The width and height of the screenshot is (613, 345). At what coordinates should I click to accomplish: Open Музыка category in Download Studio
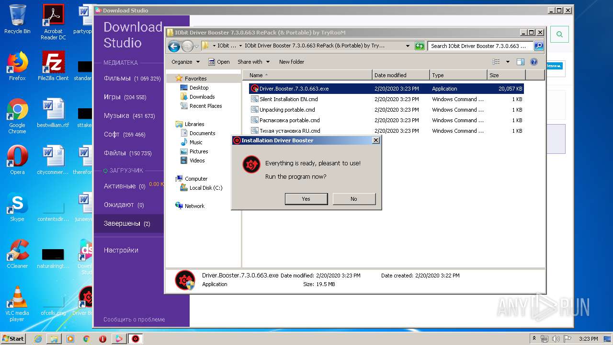coord(129,115)
